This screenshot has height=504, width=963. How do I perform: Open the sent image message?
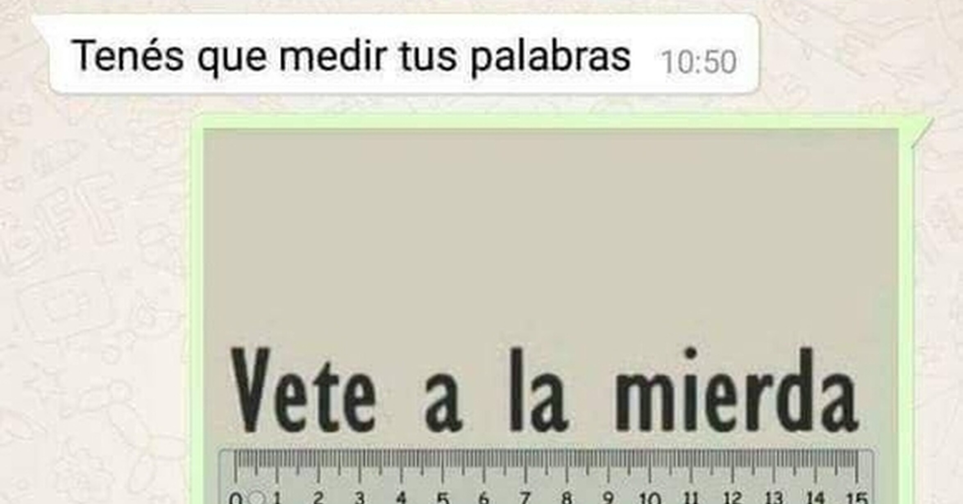tap(551, 316)
